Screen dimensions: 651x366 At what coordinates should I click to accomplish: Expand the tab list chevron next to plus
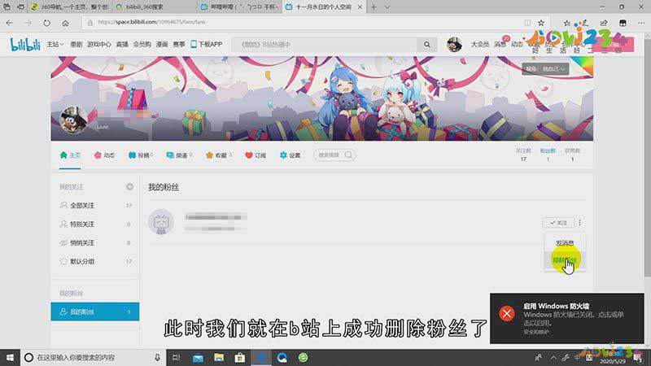tap(387, 7)
